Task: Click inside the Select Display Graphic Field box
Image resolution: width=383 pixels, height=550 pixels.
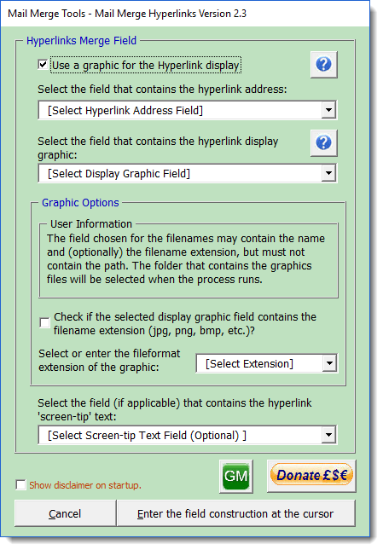Action: 180,173
